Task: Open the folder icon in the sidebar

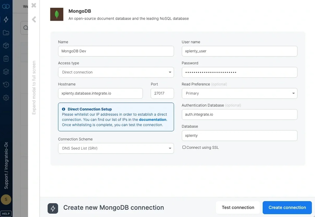Action: 6,32
